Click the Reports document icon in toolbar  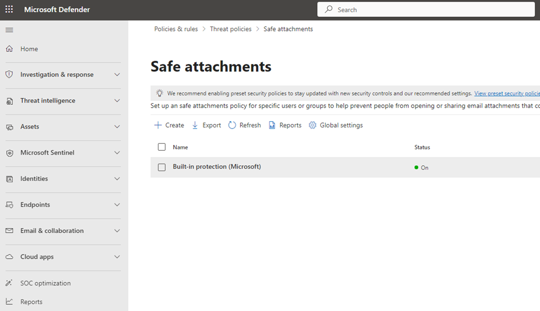coord(272,125)
